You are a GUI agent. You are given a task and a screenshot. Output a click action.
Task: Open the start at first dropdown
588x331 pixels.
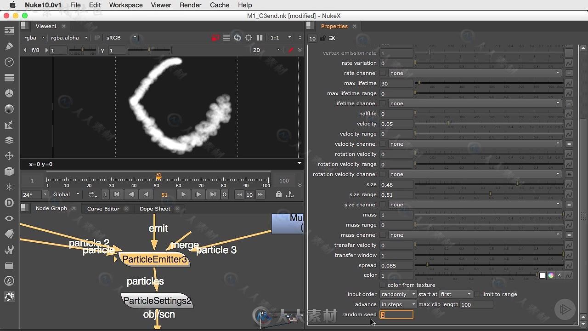tap(455, 294)
